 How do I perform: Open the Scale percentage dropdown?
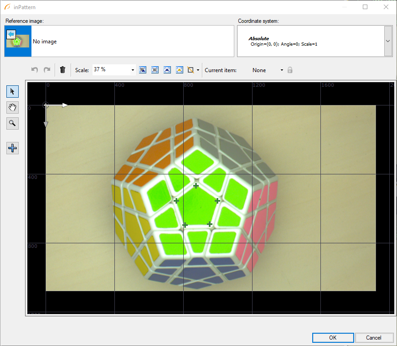click(133, 70)
